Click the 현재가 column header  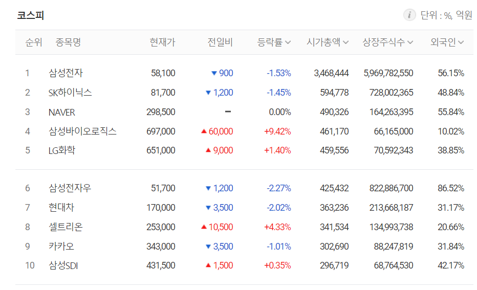[x=162, y=42]
